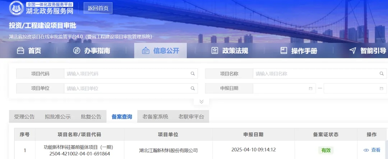Screen dimensions: 388x159
Task: Switch to the 批复公告 tab
Action: coord(91,117)
